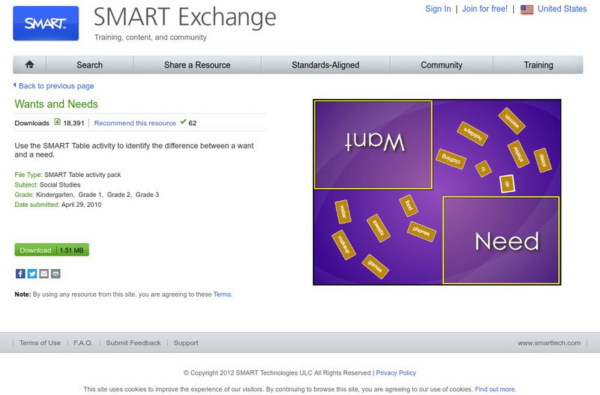Click the green recommend checkmark icon
The image size is (600, 395).
pos(183,121)
